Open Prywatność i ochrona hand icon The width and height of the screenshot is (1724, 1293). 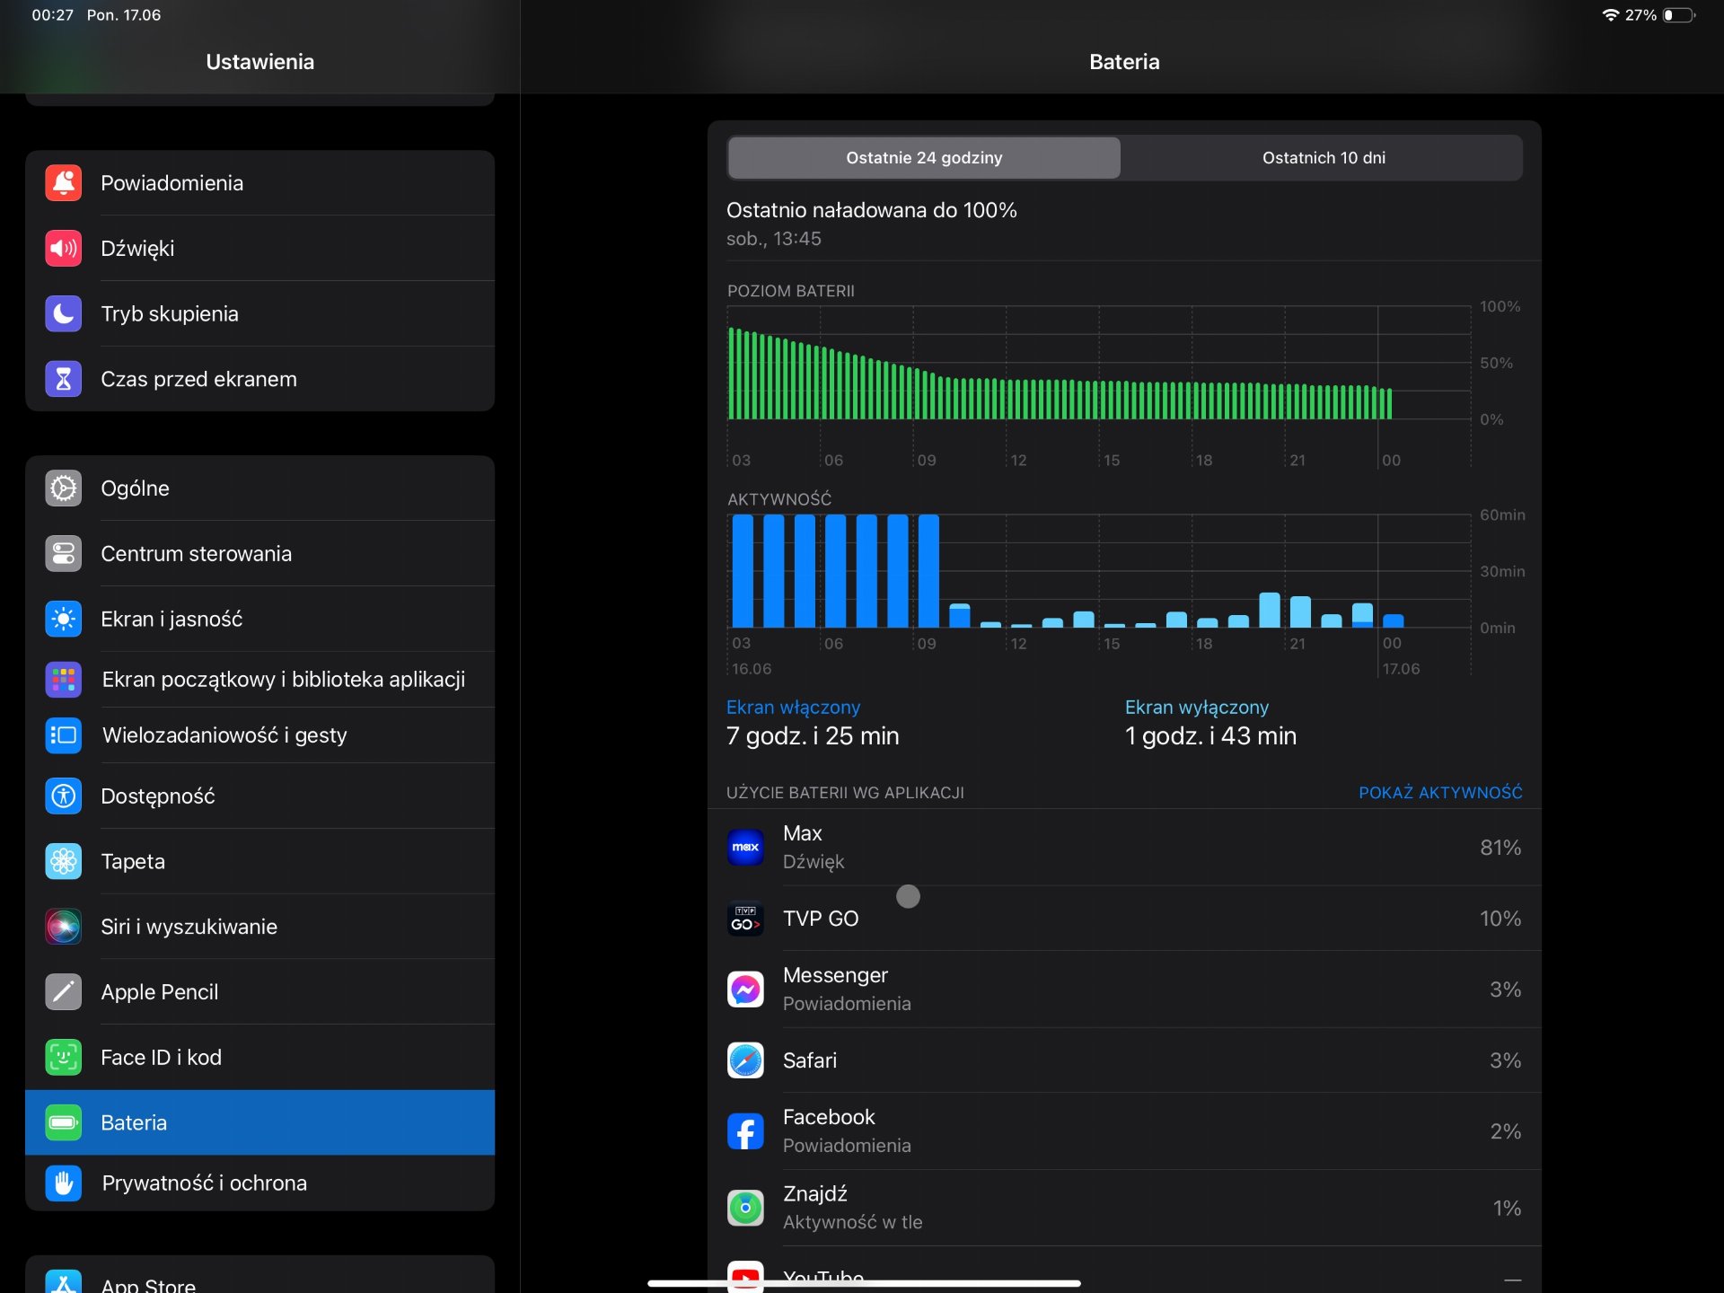(63, 1183)
